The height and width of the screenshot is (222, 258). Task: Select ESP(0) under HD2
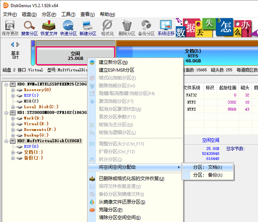pos(31,146)
